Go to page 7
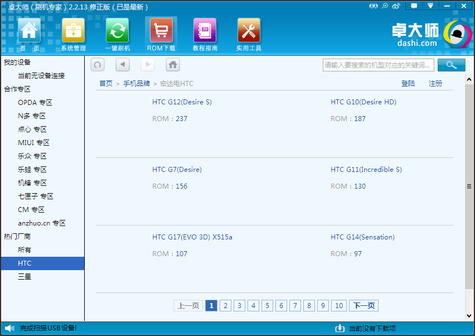 tap(295, 306)
